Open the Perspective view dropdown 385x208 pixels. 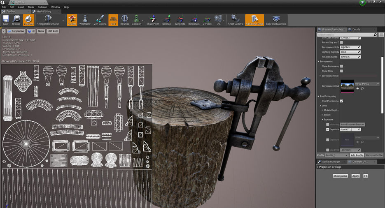(x=16, y=31)
